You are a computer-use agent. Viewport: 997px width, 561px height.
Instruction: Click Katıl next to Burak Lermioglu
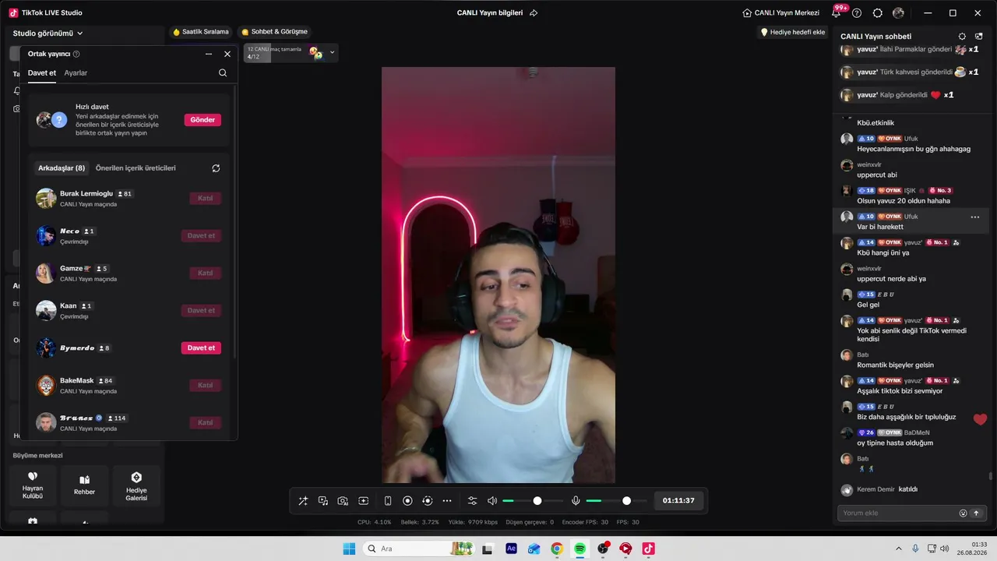point(206,198)
